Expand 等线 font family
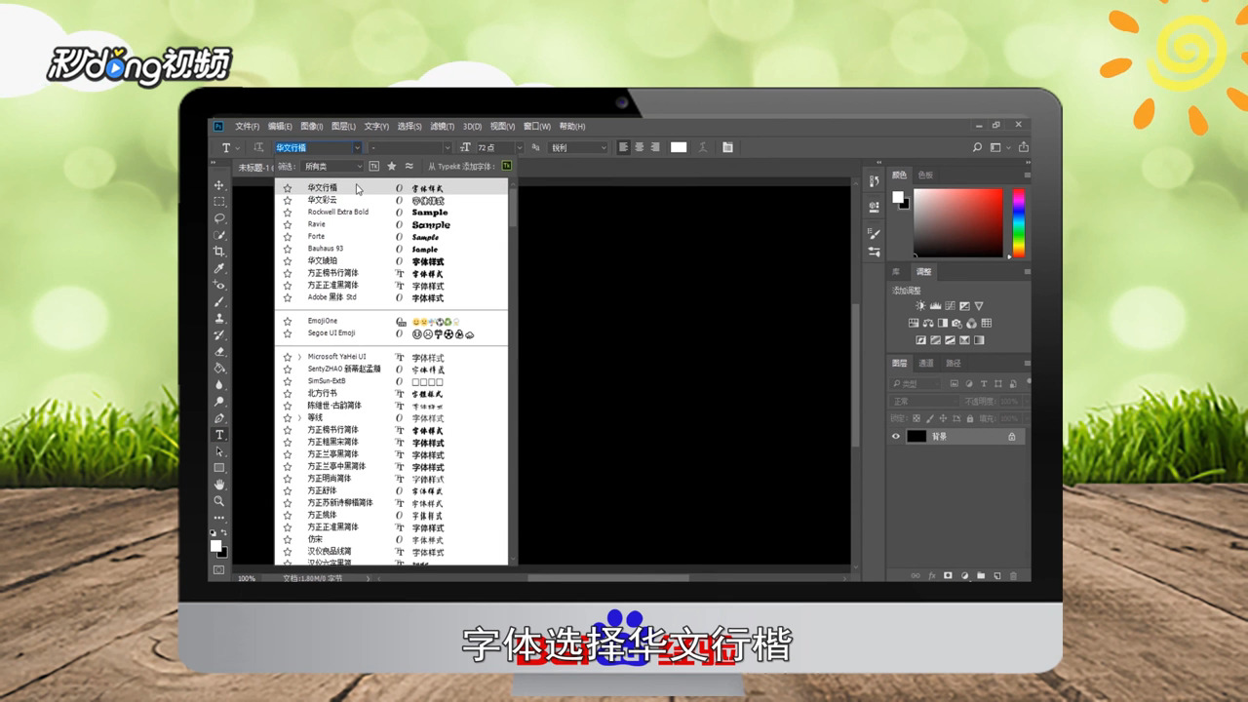The height and width of the screenshot is (702, 1248). point(299,417)
